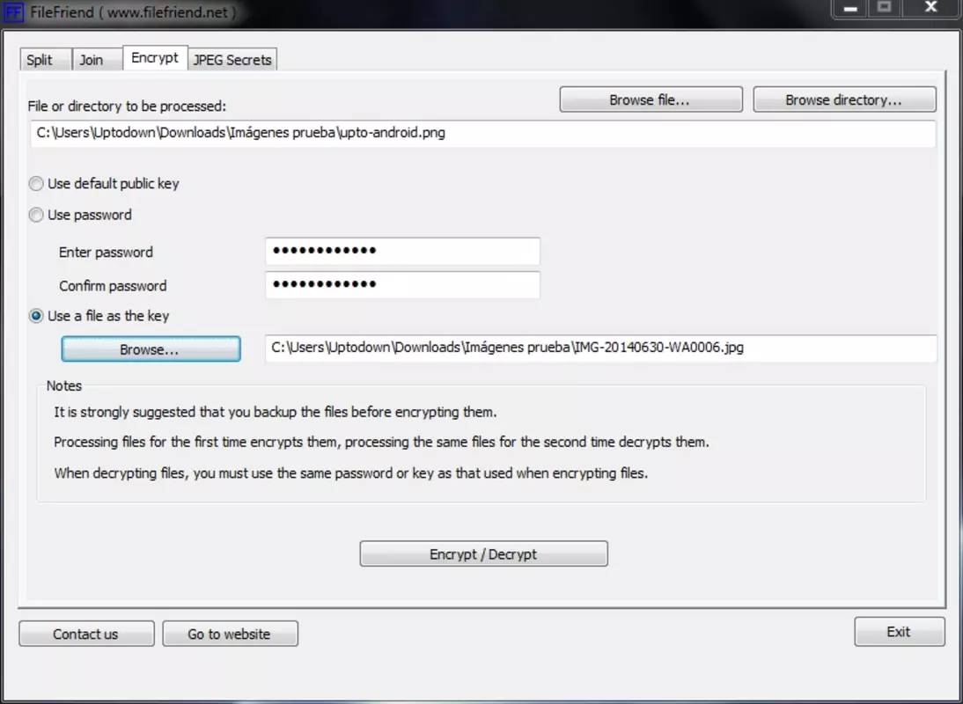963x704 pixels.
Task: Click the Confirm password field
Action: coord(402,285)
